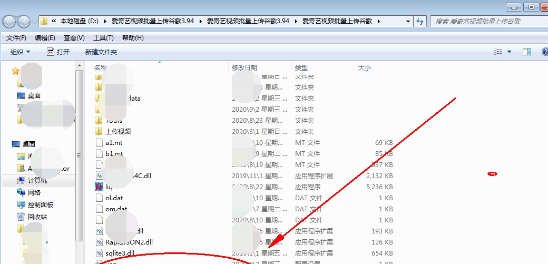Open the 文件(F) menu
The image size is (548, 264).
pyautogui.click(x=16, y=38)
